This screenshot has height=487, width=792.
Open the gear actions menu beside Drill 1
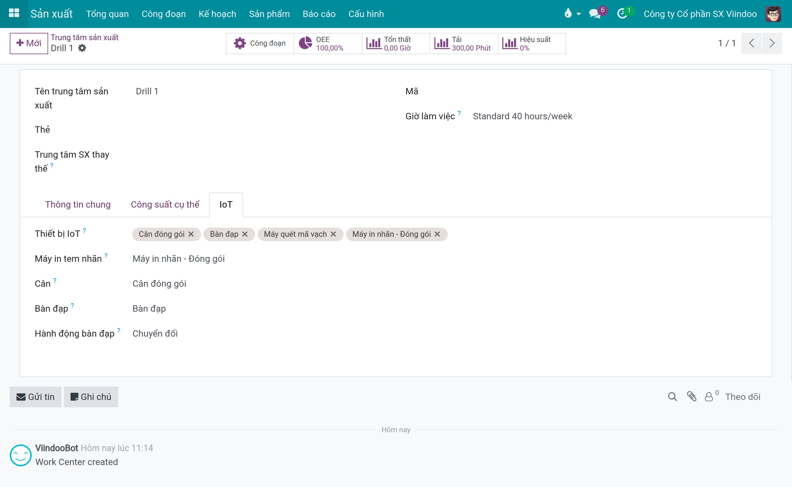coord(82,48)
